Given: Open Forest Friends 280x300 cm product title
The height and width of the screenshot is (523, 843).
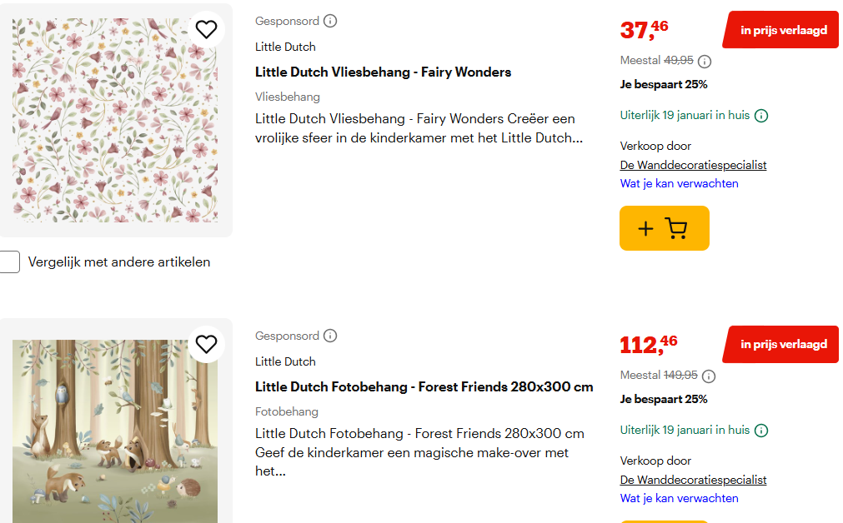Looking at the screenshot, I should (x=424, y=387).
